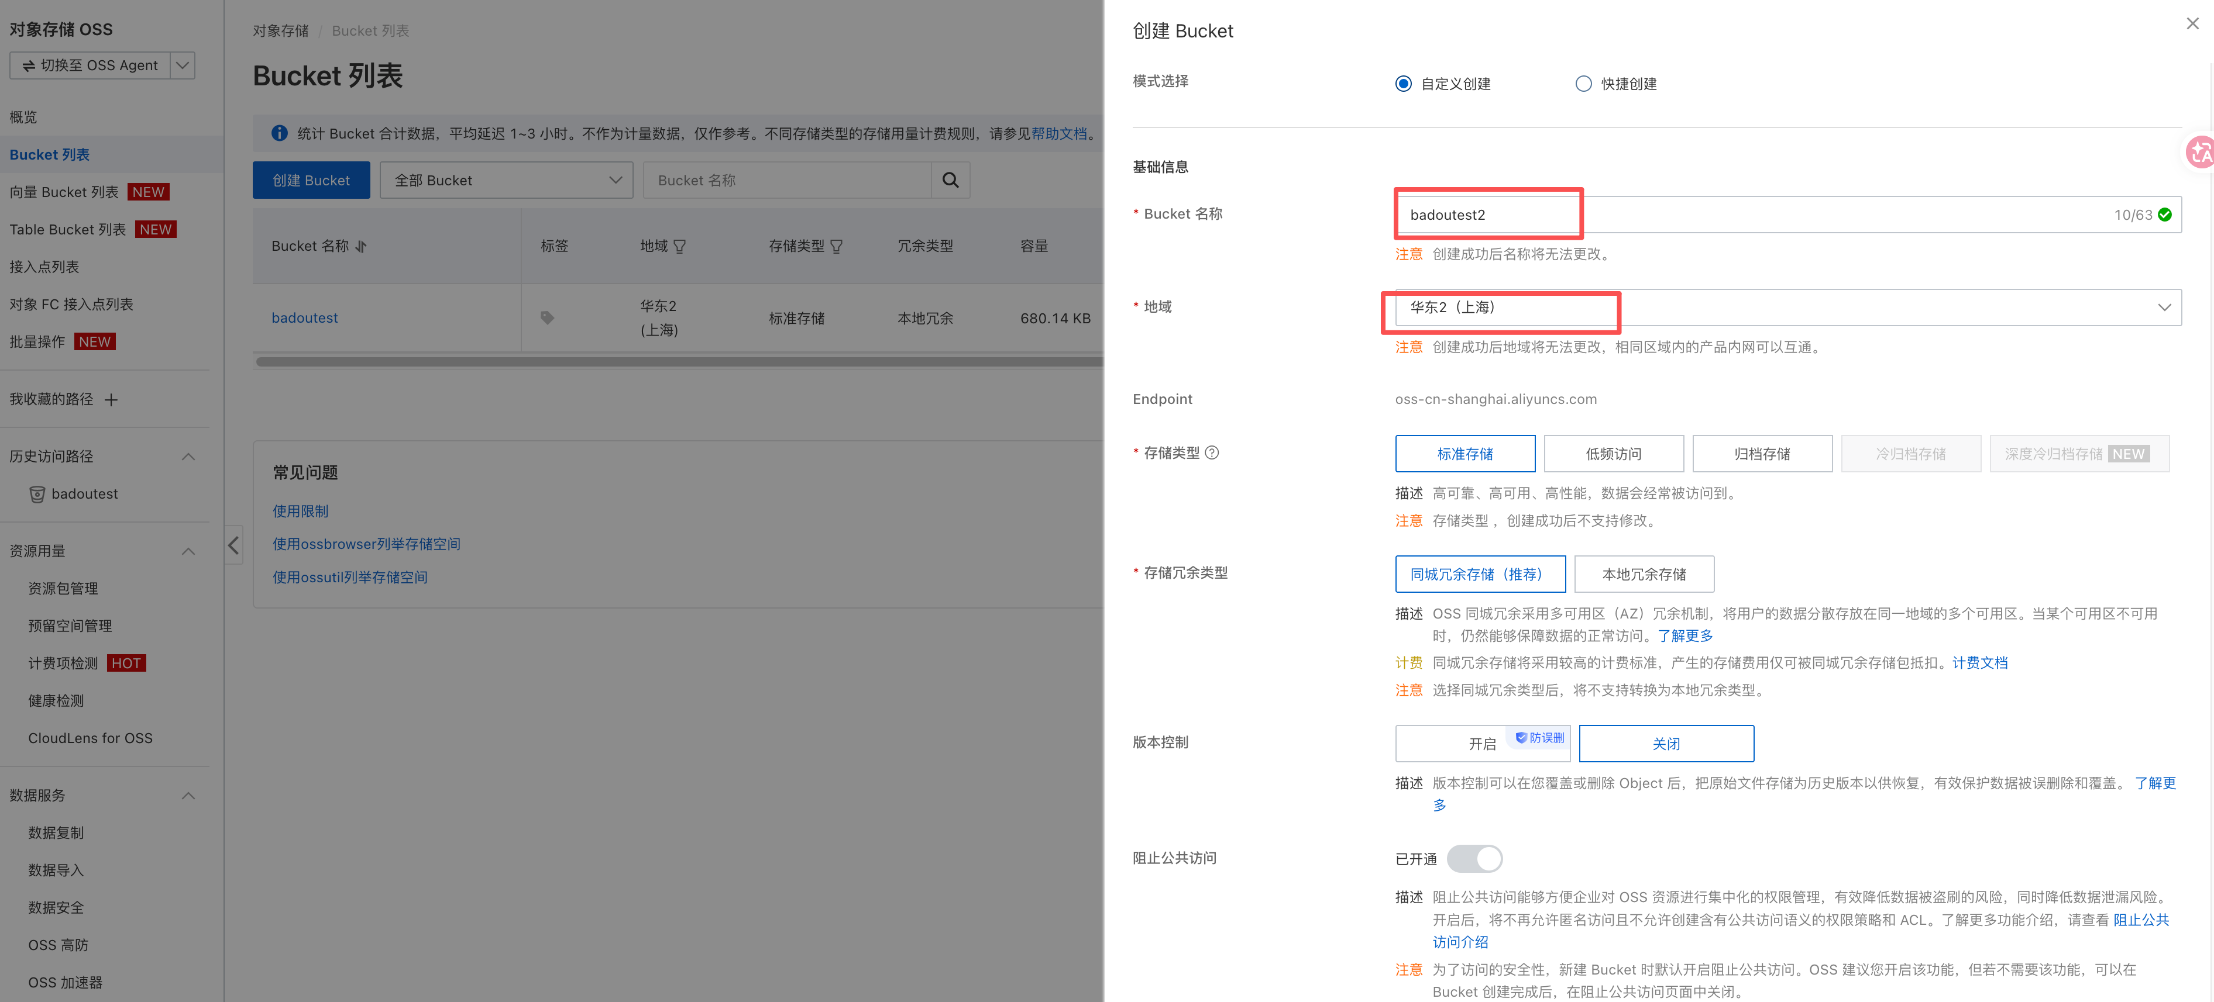Choose 标准存储 storage type
This screenshot has height=1002, width=2214.
[1464, 453]
